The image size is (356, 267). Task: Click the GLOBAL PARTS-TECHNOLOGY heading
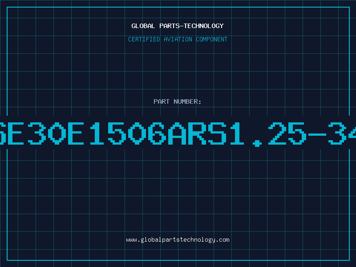point(178,26)
